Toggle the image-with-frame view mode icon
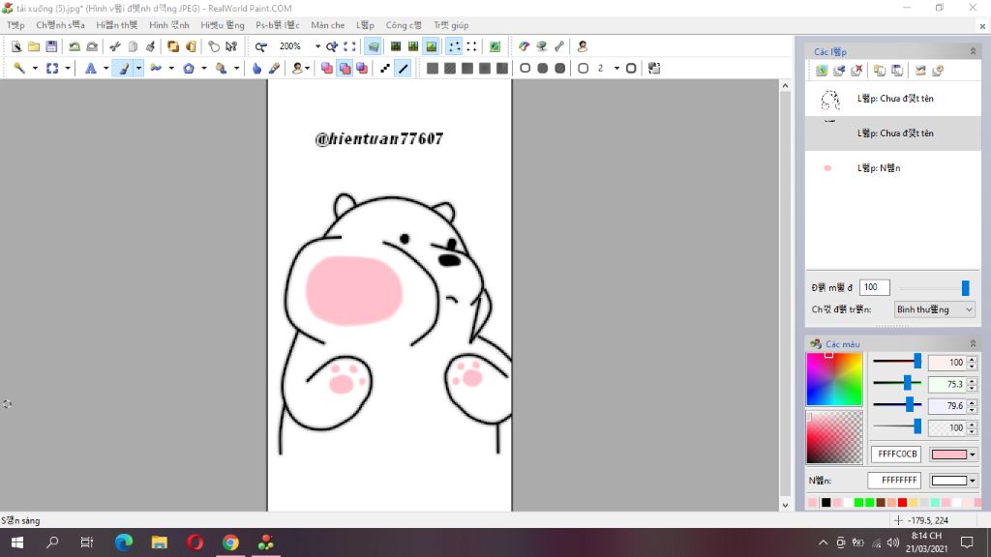 point(431,46)
